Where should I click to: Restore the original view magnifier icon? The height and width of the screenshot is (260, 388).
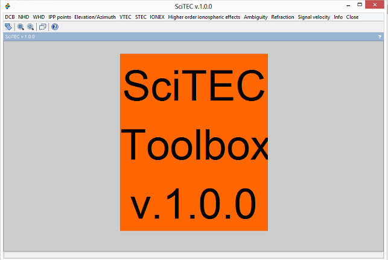click(x=30, y=27)
